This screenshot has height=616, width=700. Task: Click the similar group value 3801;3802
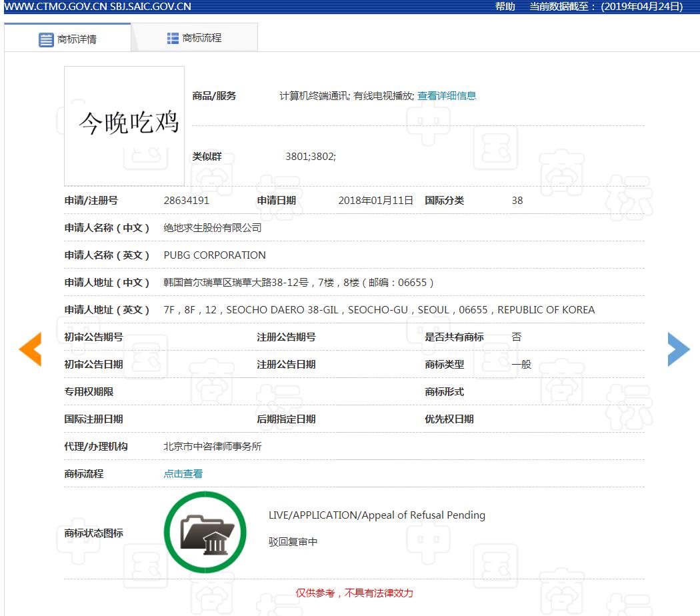pos(311,157)
